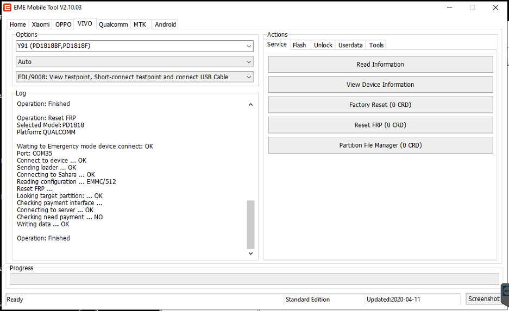Click 'Checking need payment ... NO' line
This screenshot has width=509, height=311.
click(60, 217)
